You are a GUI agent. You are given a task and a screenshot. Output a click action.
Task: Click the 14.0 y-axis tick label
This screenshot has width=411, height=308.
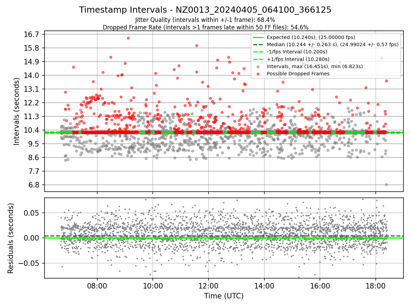coord(32,75)
